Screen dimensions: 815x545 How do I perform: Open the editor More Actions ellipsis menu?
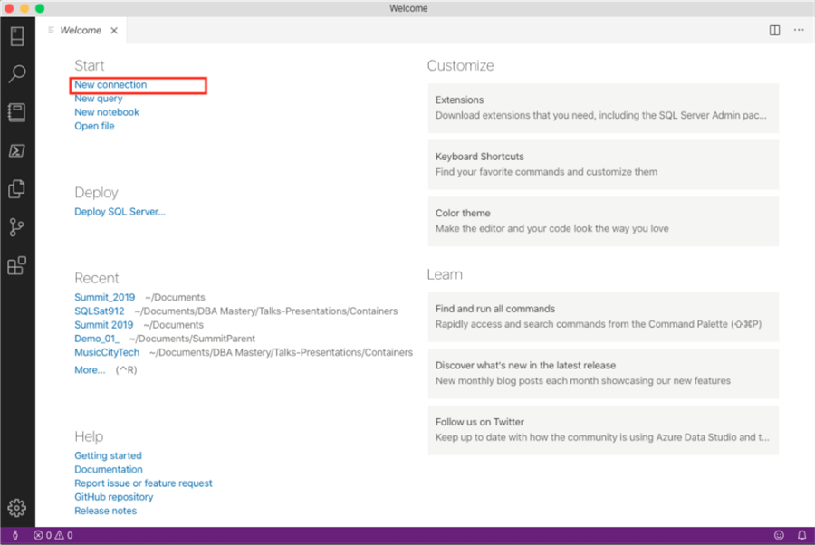click(x=799, y=30)
